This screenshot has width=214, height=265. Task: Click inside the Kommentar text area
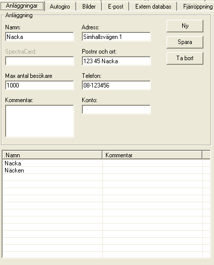(39, 121)
